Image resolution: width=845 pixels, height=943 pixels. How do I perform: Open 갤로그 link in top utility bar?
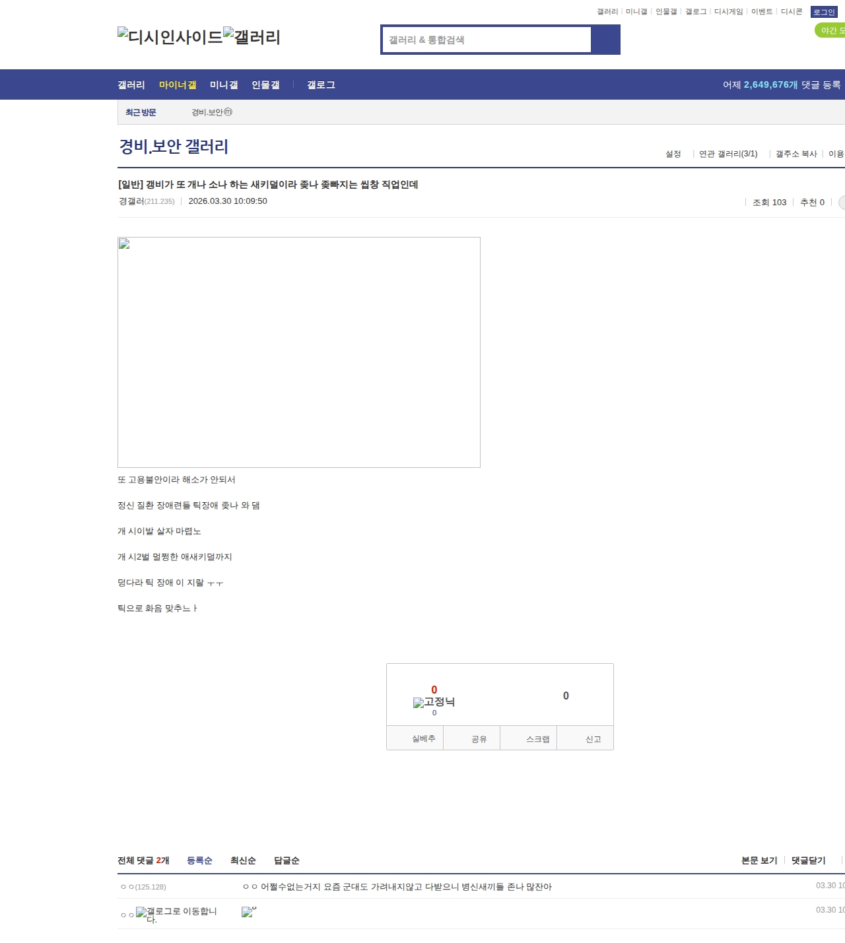(x=696, y=12)
